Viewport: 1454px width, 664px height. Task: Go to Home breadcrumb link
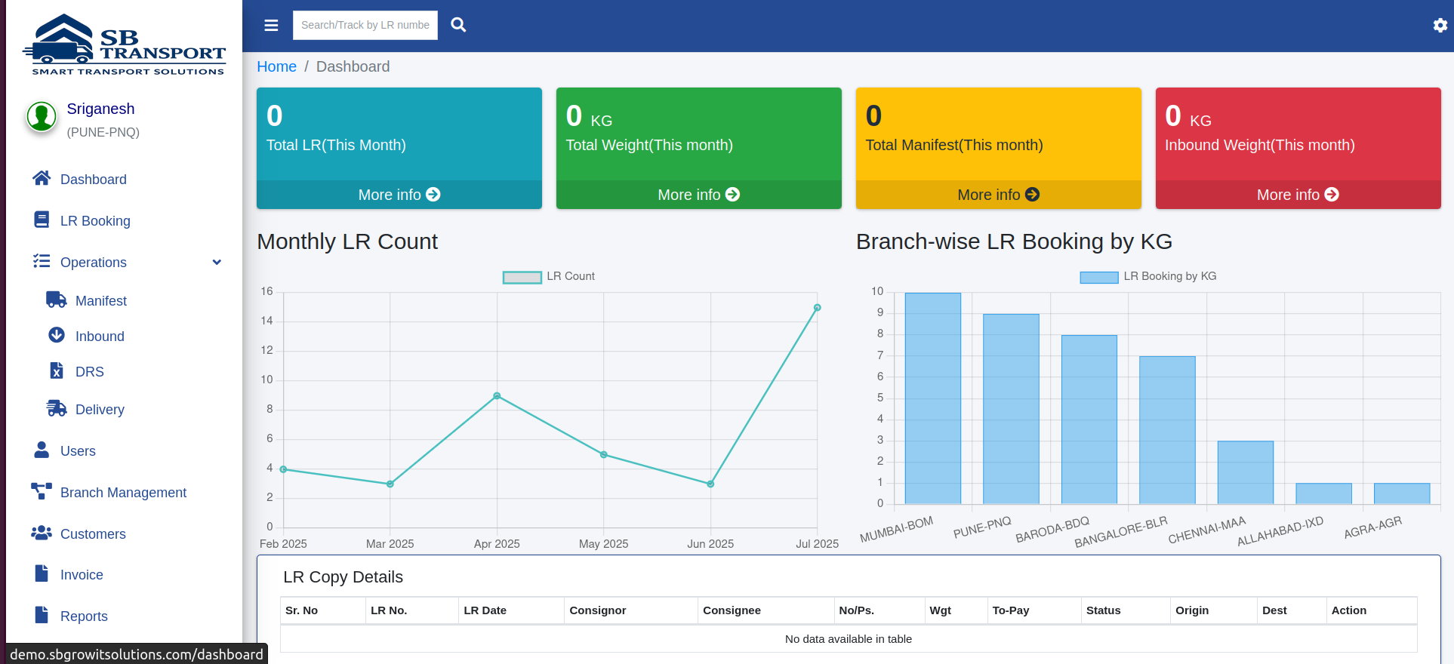click(x=276, y=66)
